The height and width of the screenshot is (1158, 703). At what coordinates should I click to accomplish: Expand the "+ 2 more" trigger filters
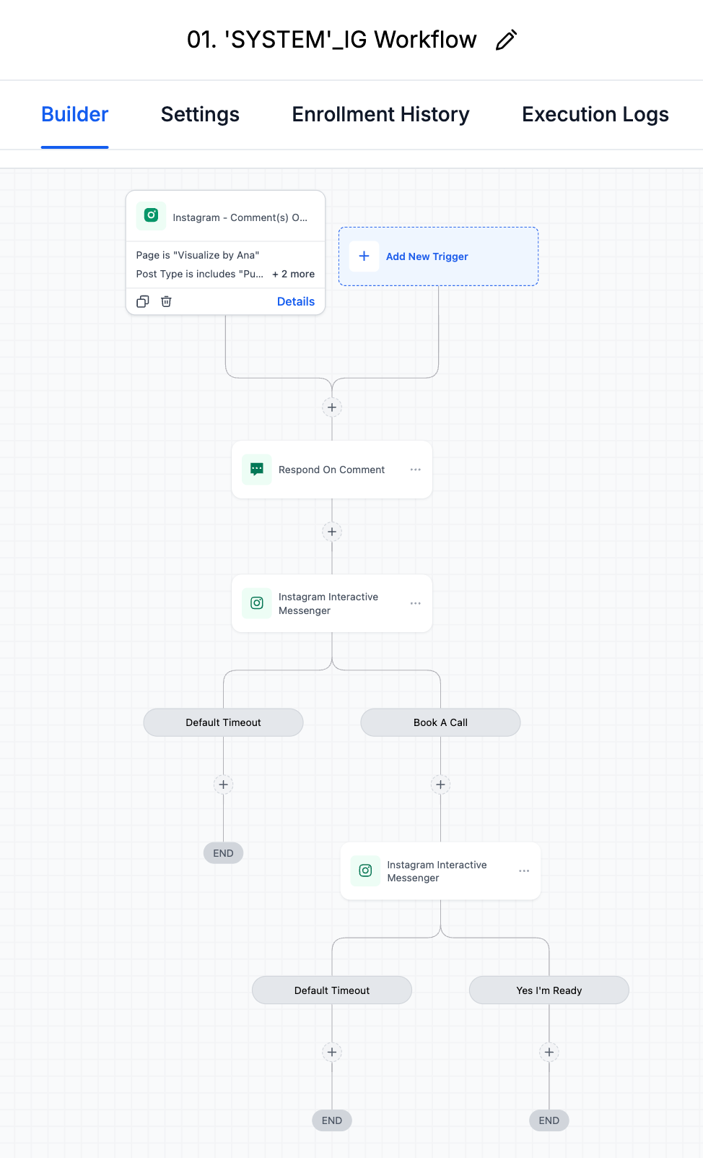(x=293, y=274)
